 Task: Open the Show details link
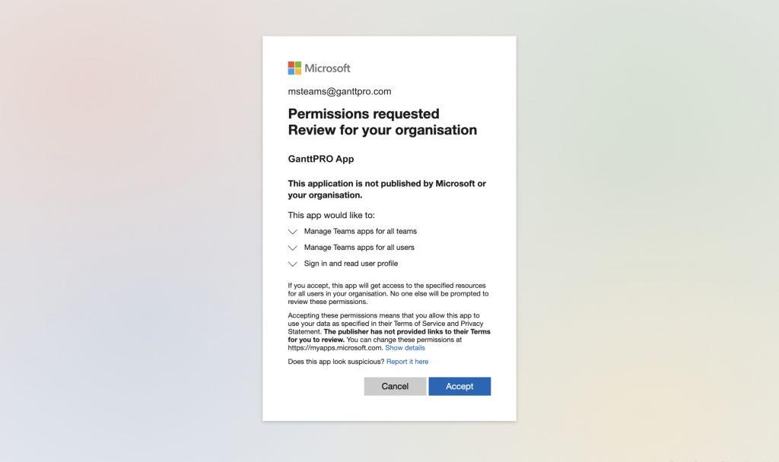coord(405,348)
